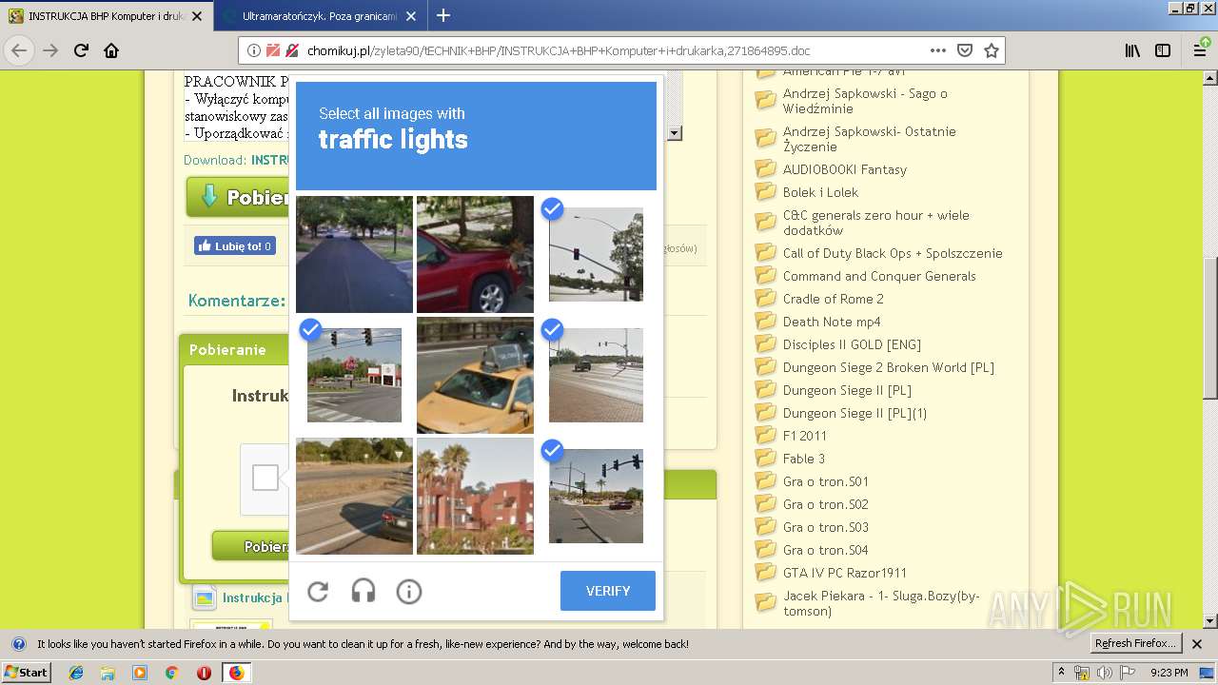Click the taskbar clock 9:23 PM
Viewport: 1218px width, 685px height.
(1169, 673)
